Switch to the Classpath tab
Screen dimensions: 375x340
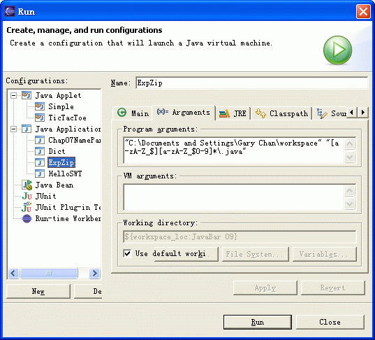coord(281,113)
